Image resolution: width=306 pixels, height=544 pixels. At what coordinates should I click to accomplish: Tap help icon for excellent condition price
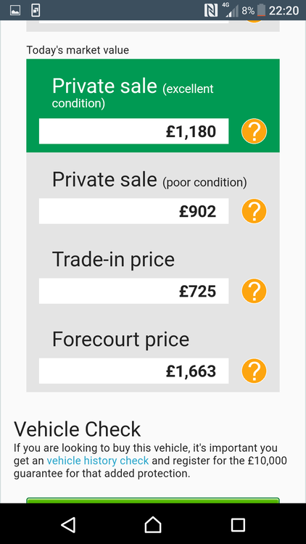coord(254,131)
